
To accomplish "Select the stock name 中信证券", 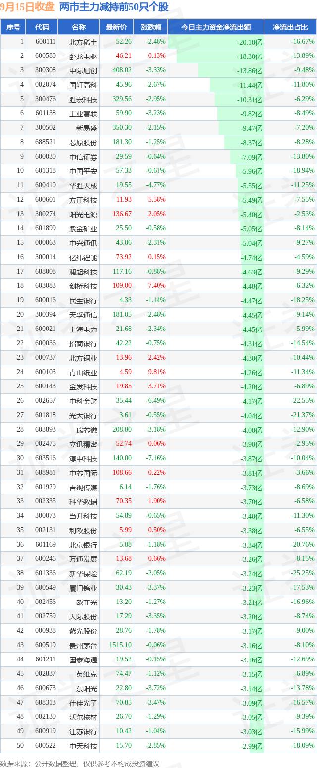I will coord(83,157).
